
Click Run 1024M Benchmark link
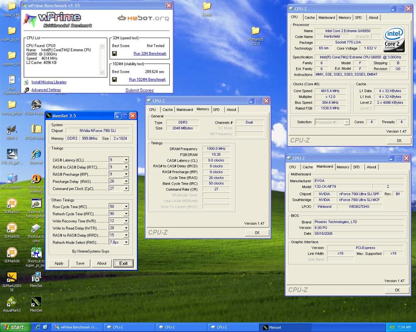click(147, 79)
